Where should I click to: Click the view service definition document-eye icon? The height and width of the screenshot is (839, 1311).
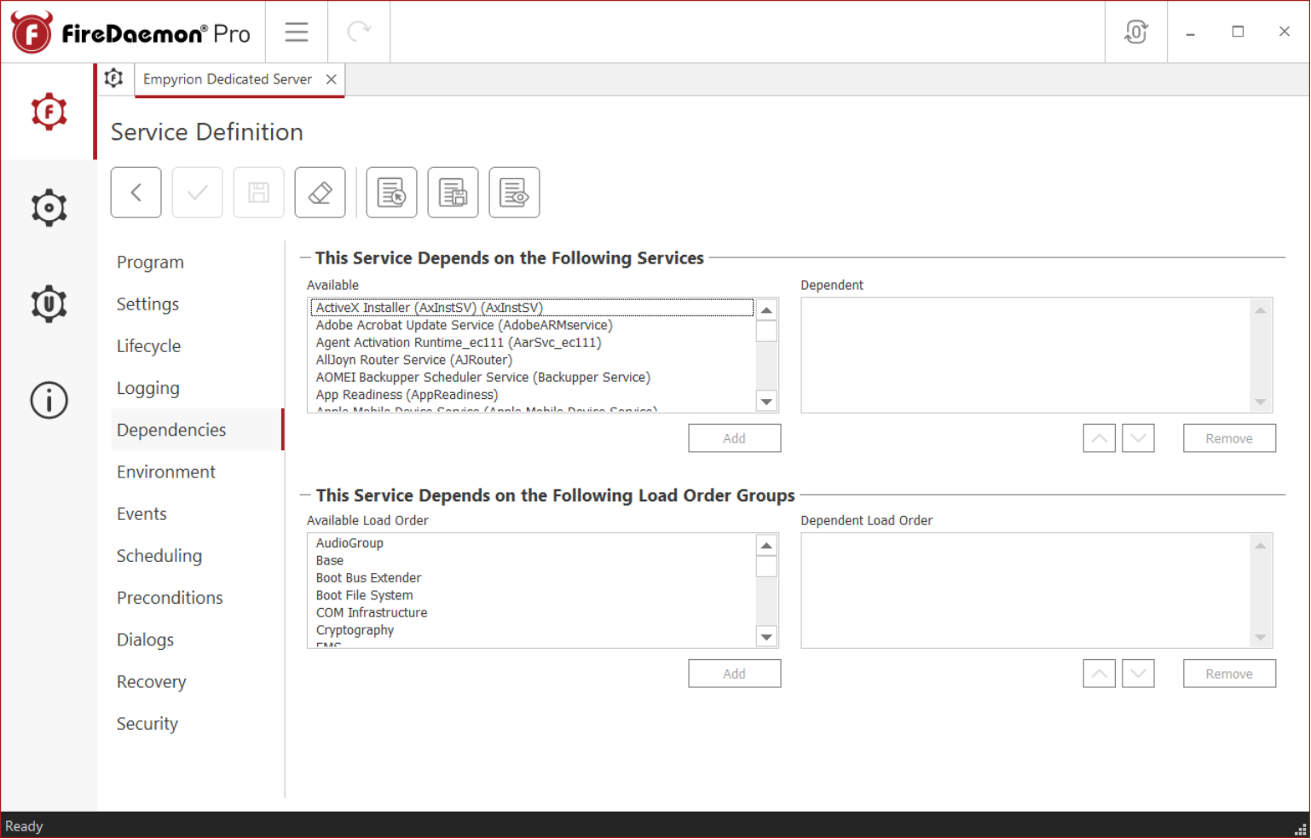[514, 193]
